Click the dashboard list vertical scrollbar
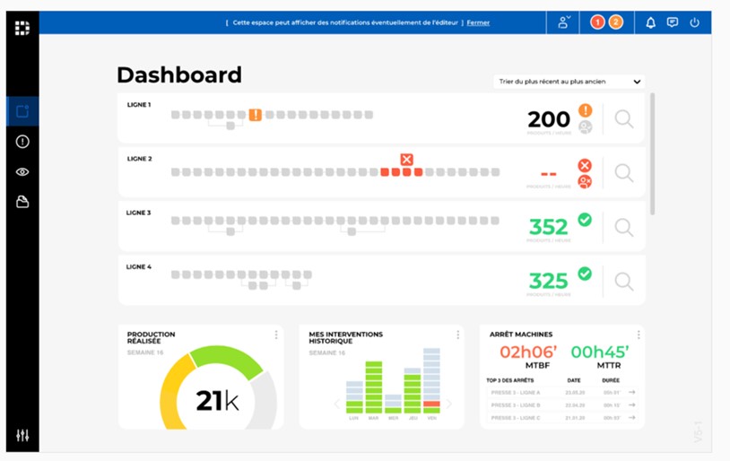 (652, 152)
